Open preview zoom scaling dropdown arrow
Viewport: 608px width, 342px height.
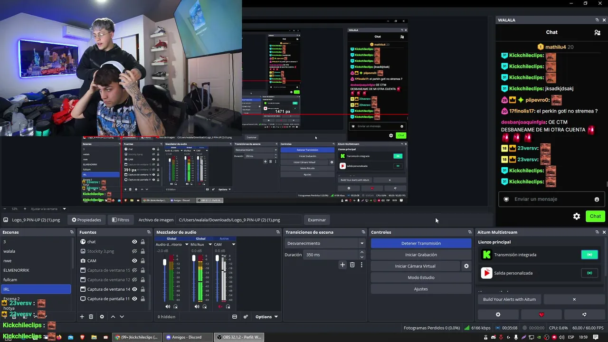point(64,209)
